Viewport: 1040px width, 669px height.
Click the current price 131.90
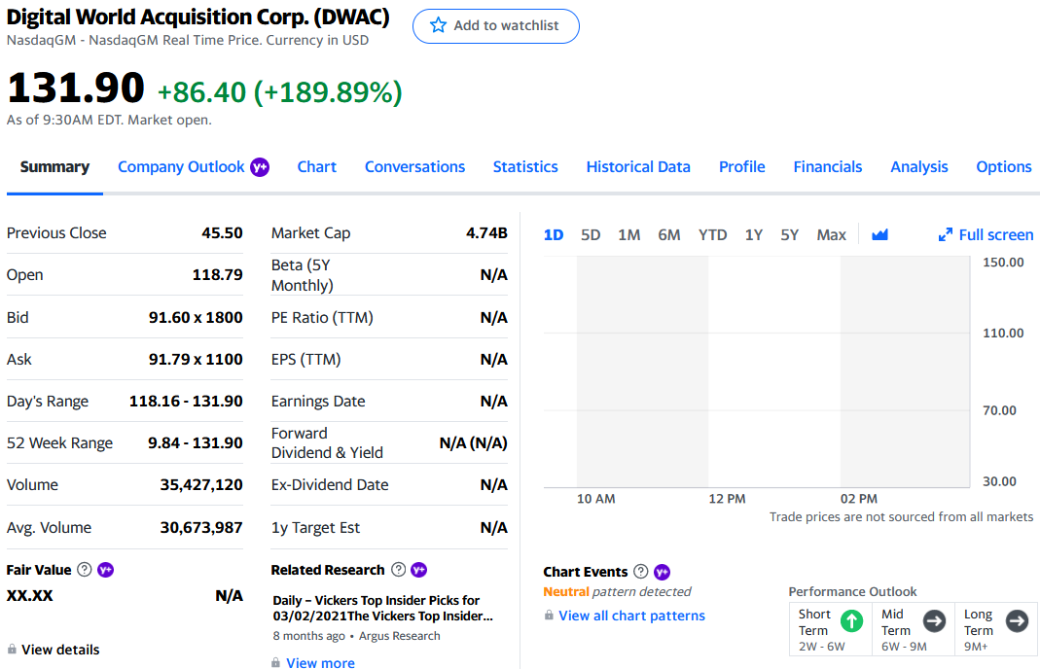[x=76, y=88]
